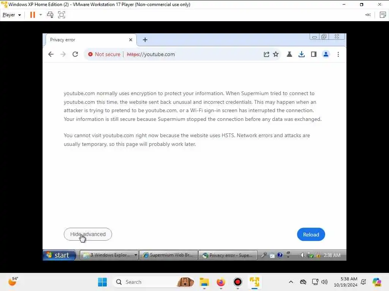Open File Explorer from host taskbar
389x291 pixels.
pyautogui.click(x=204, y=282)
